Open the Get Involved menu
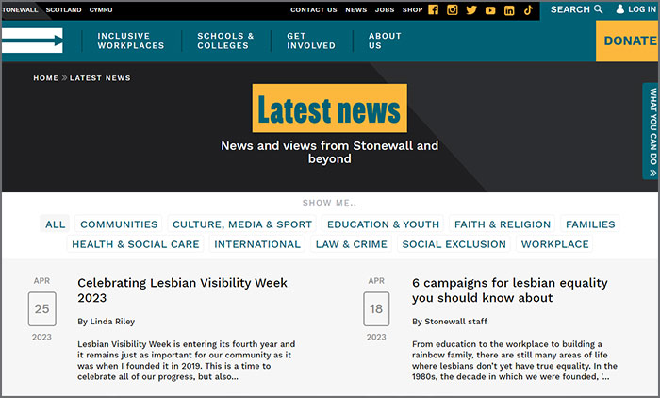This screenshot has width=660, height=398. (x=311, y=41)
